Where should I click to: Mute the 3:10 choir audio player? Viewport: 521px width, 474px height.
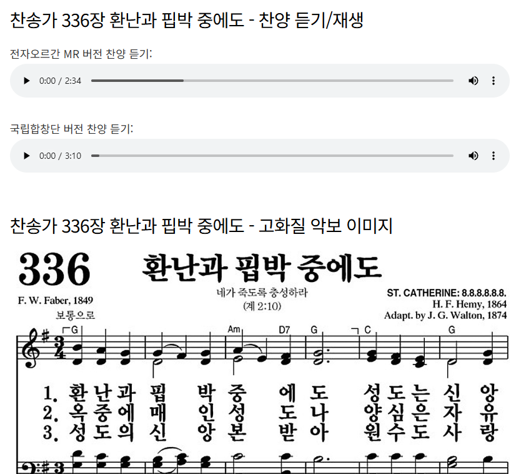tap(473, 156)
